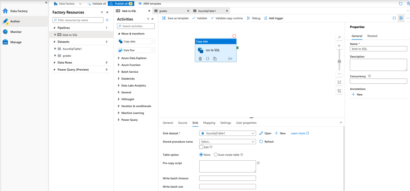Select the None table option

pos(201,155)
